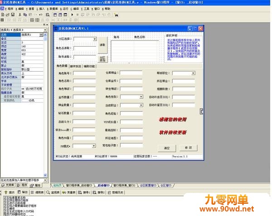The width and height of the screenshot is (272, 216).
Task: Switch to the 起始页 editor tab
Action: 57,185
